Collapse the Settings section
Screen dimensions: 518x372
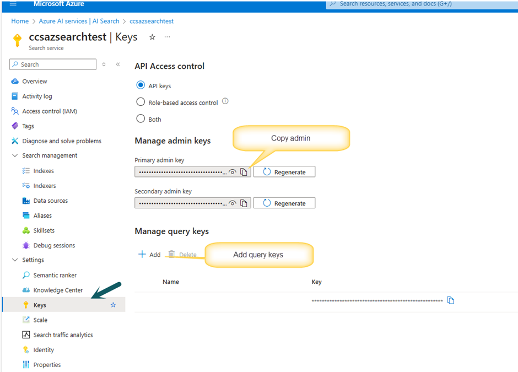pyautogui.click(x=15, y=260)
